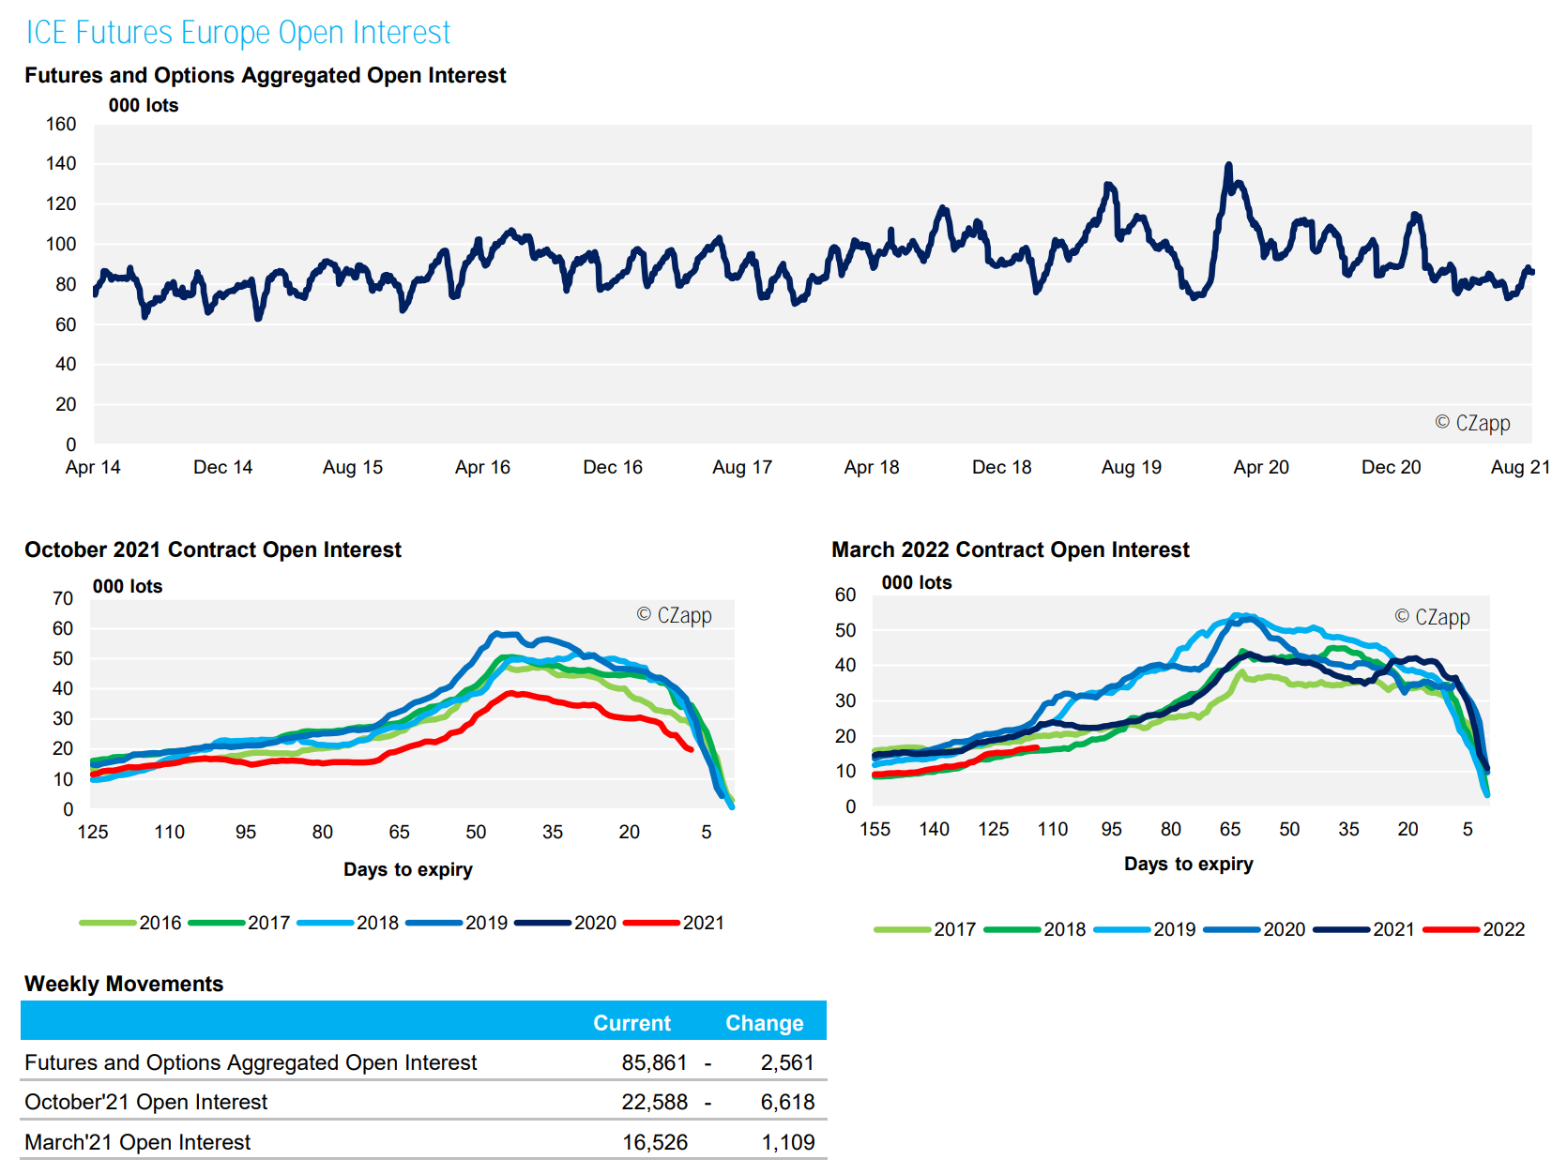Click the 2016 legend swatch in October chart
The image size is (1567, 1174).
coord(108,923)
